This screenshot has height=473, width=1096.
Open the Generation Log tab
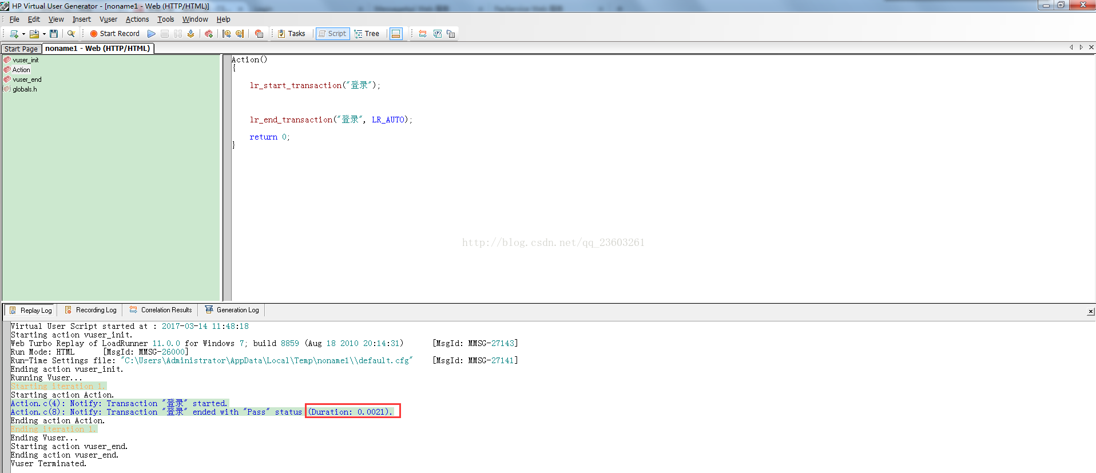coord(232,310)
